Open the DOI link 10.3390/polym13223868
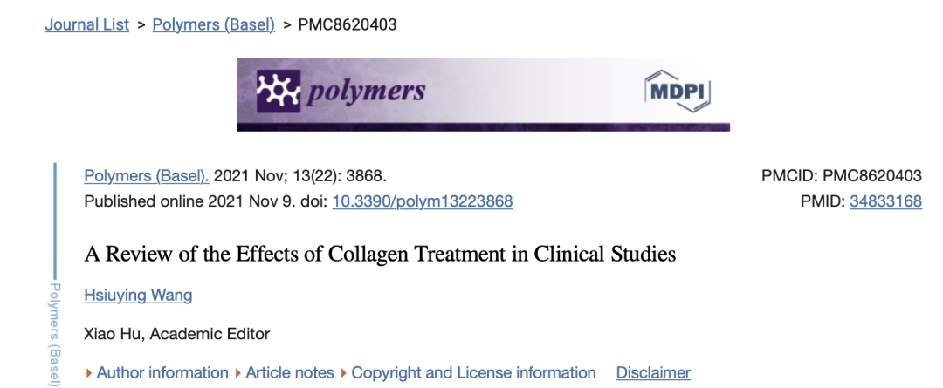 pyautogui.click(x=423, y=201)
